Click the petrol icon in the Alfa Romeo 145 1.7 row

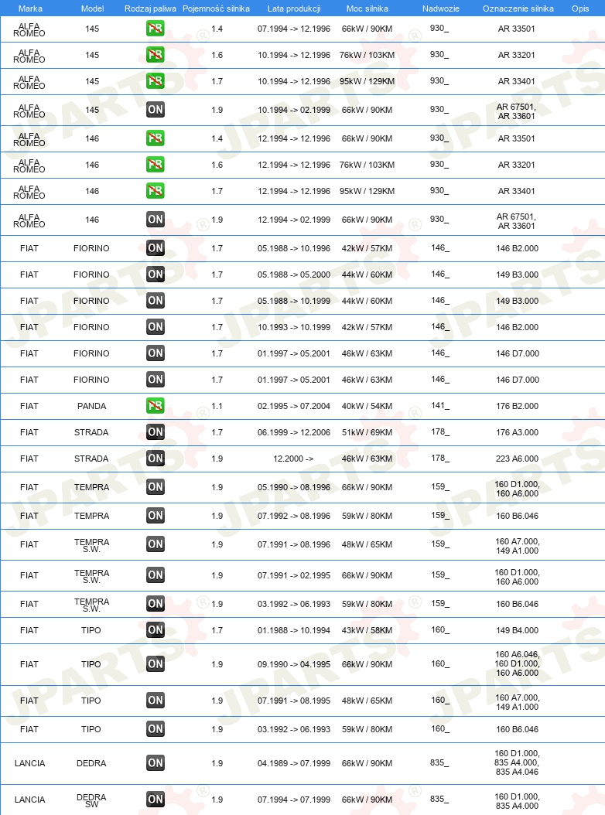(x=155, y=81)
